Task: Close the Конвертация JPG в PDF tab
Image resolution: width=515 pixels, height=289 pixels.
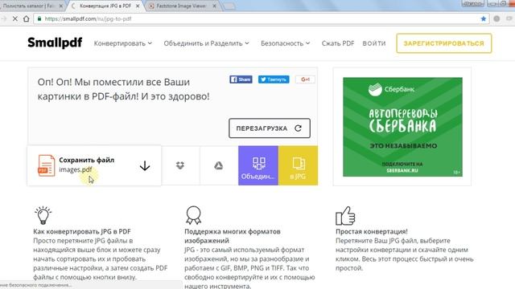Action: point(138,6)
